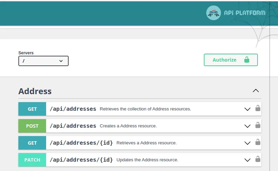Click the GET method badge for the addresses collection
This screenshot has width=278, height=171.
pos(32,109)
